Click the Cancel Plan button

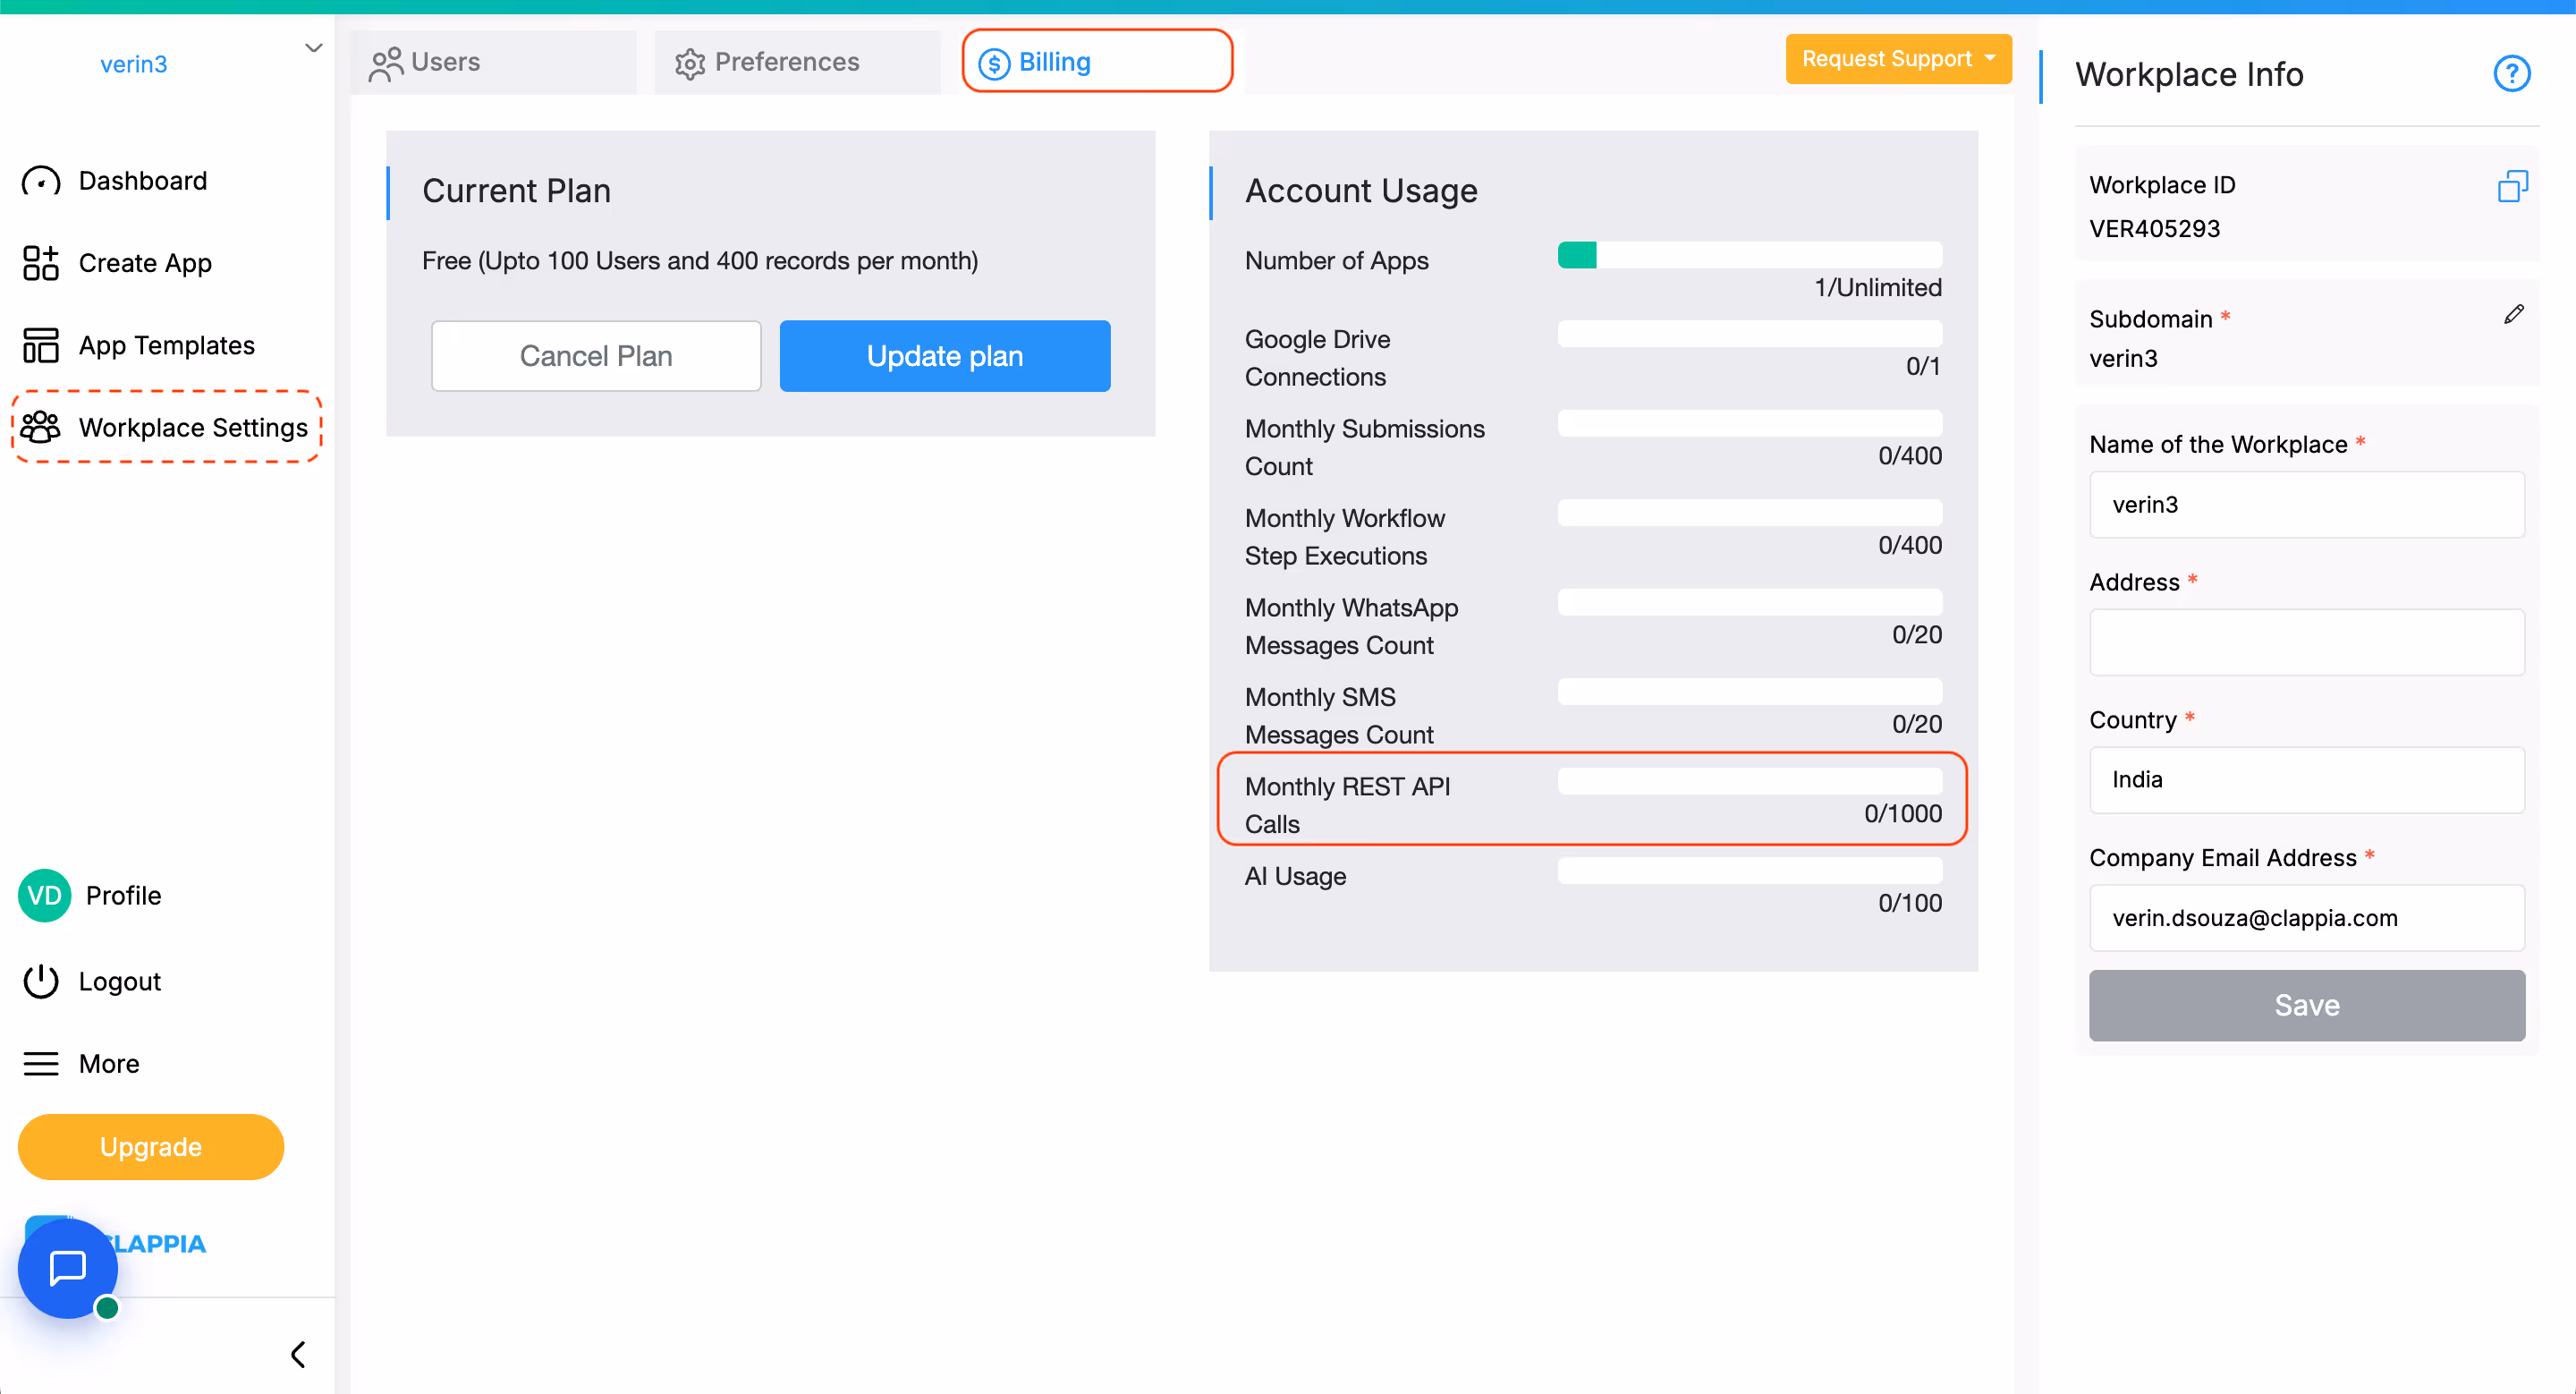(x=596, y=356)
